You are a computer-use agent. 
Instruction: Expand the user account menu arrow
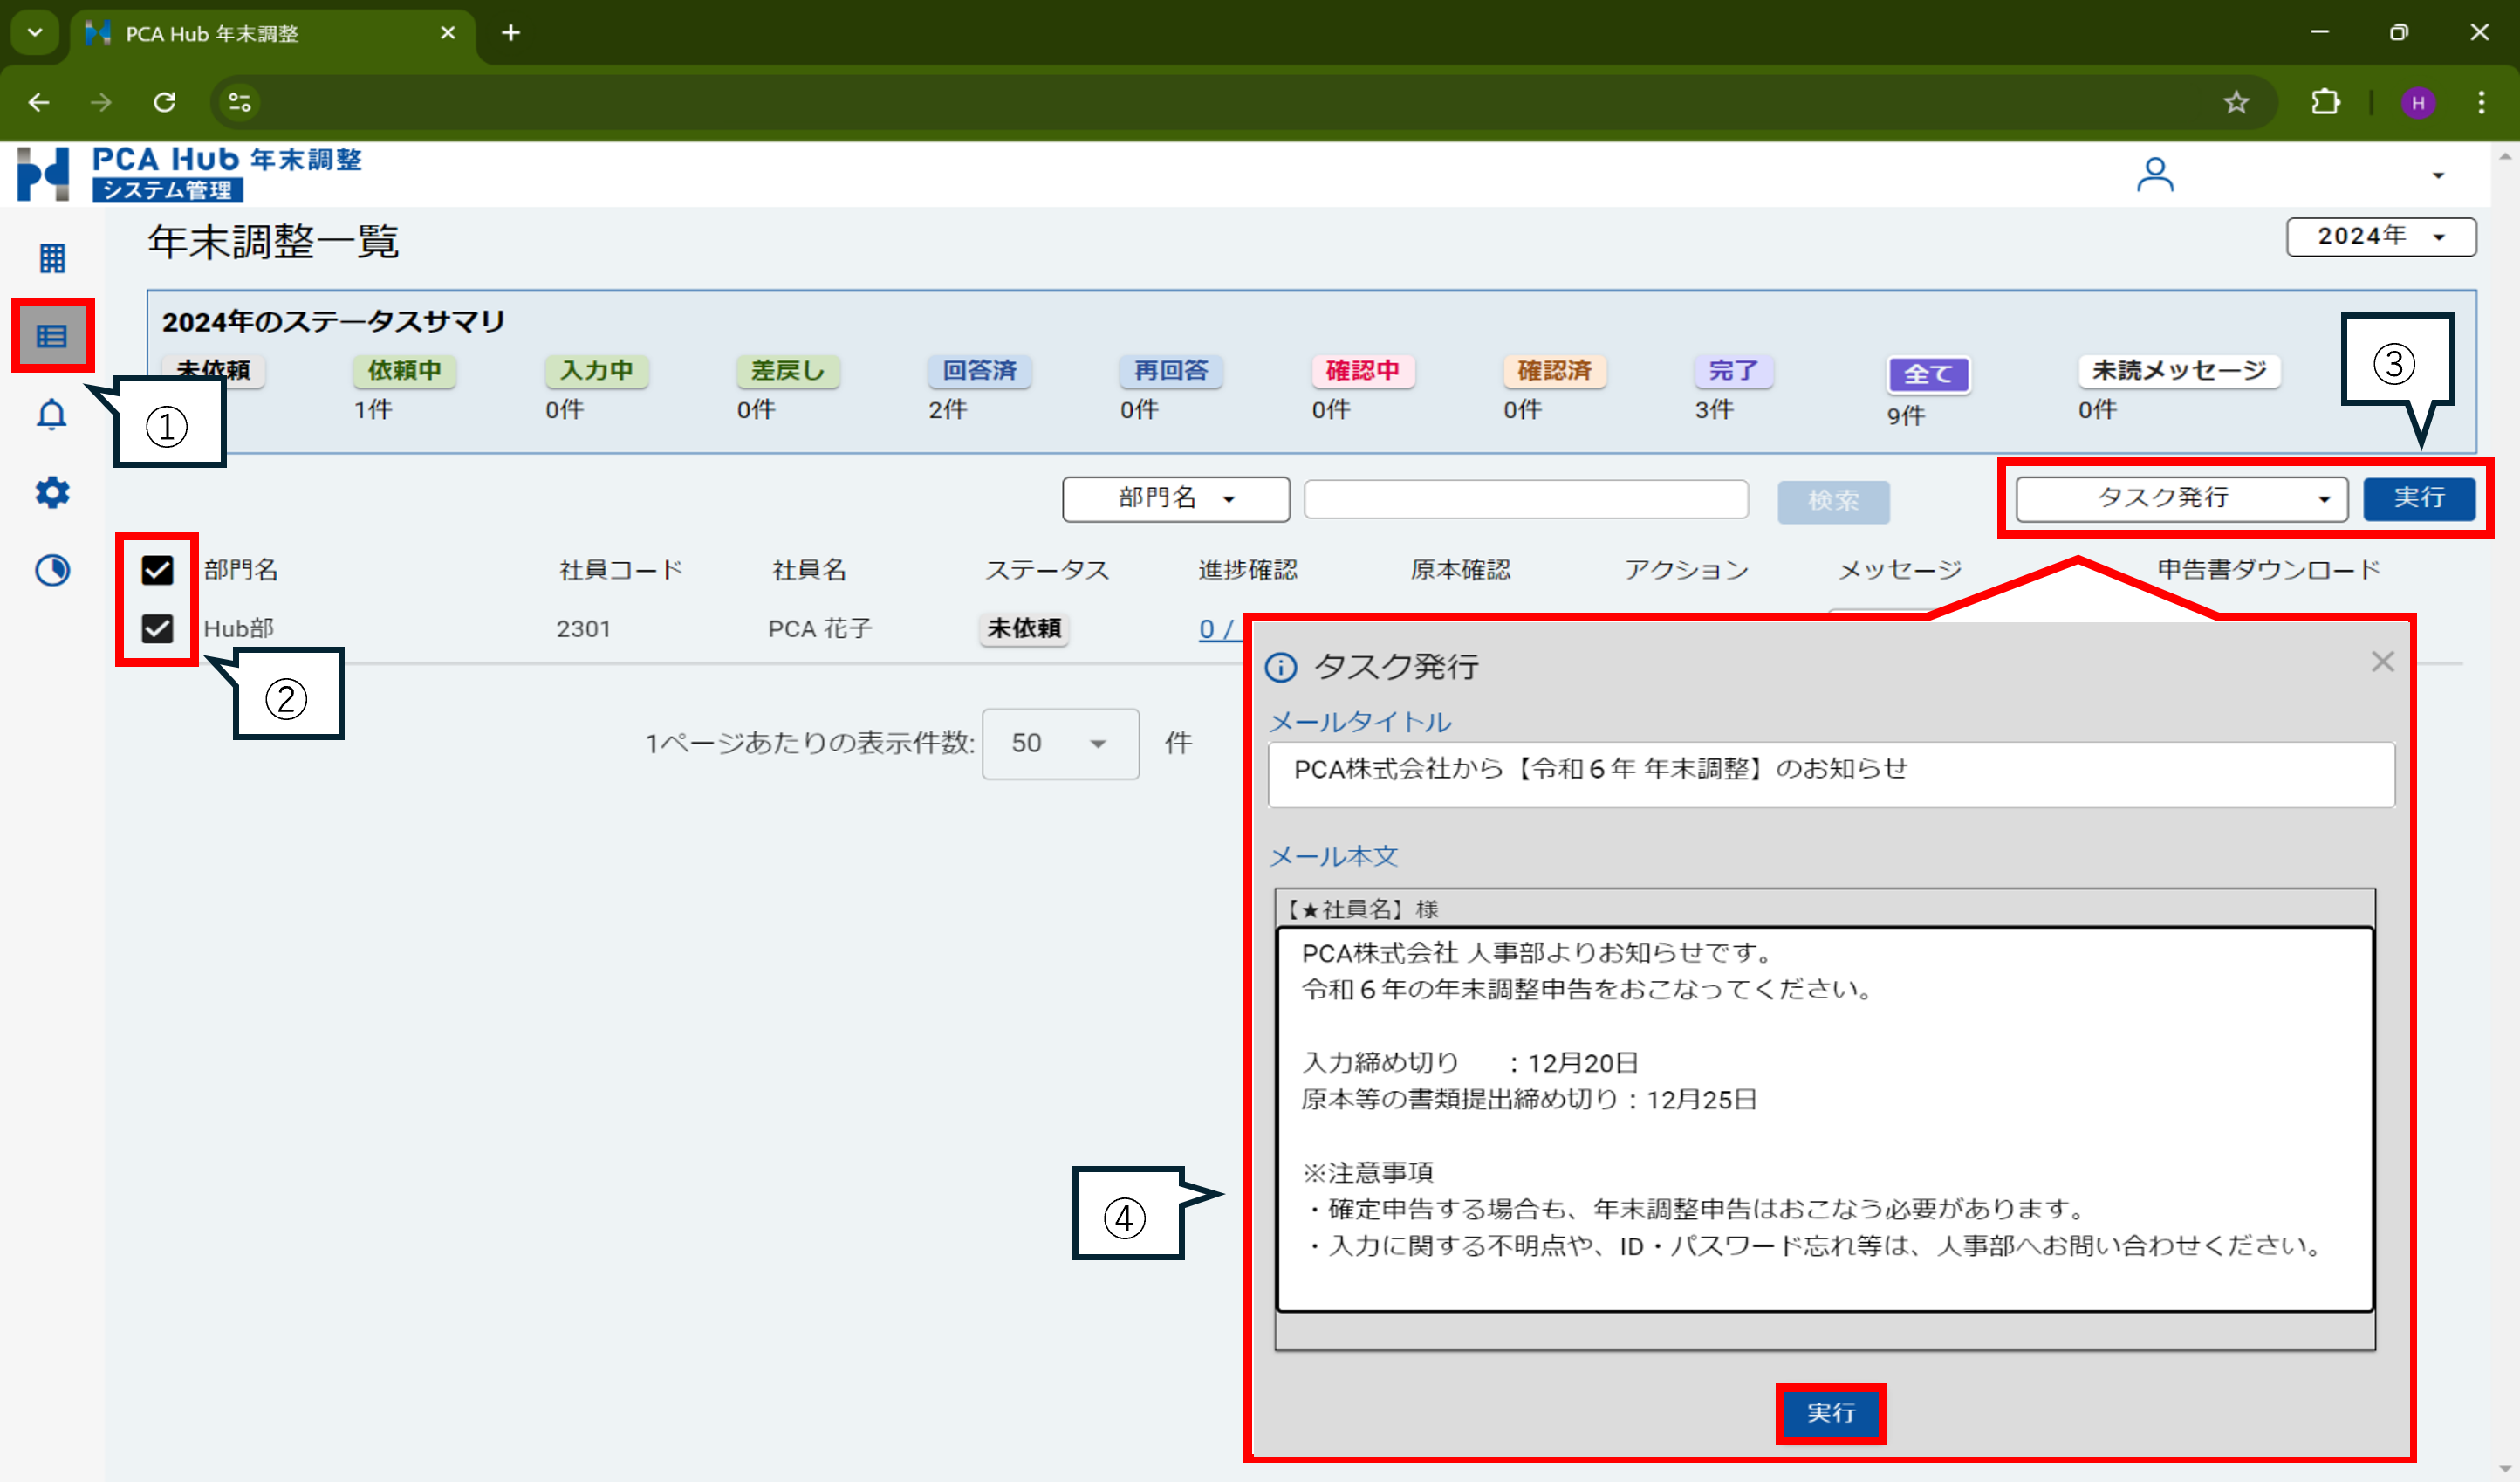coord(2438,176)
